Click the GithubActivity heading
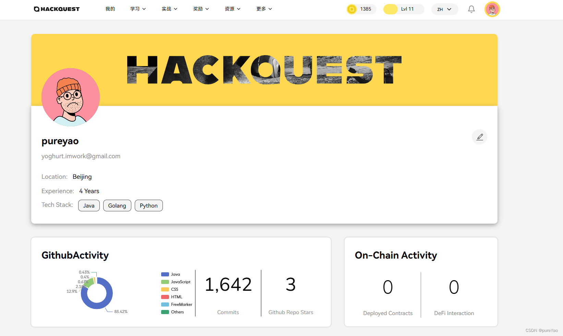Screen dimensions: 563x336 pyautogui.click(x=75, y=256)
